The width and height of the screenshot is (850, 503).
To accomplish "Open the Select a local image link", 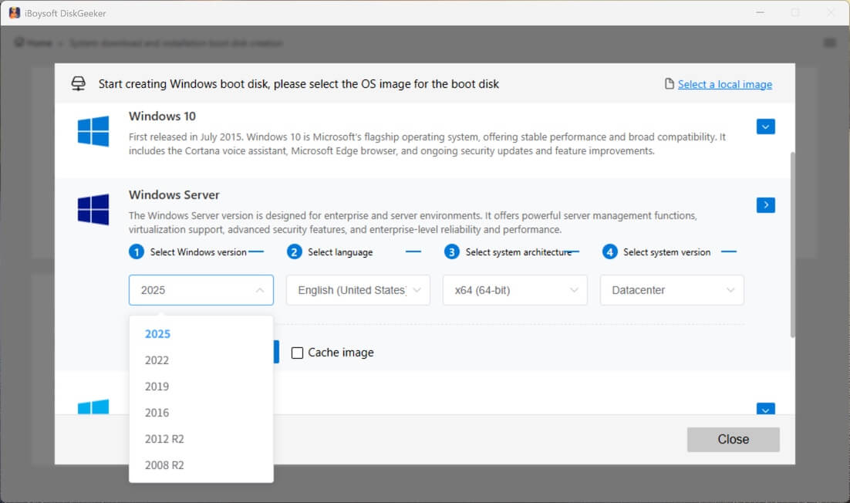I will tap(724, 83).
